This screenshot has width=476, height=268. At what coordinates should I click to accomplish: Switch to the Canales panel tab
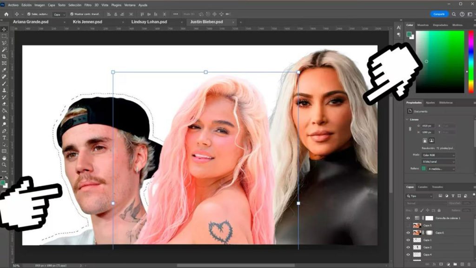[x=423, y=187]
